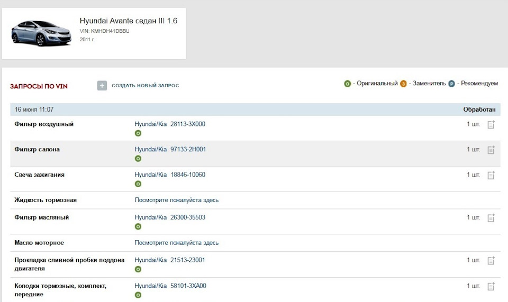Image resolution: width=508 pixels, height=302 pixels.
Task: Click '1 шт.' quantity in Колодки тормозные row
Action: click(473, 286)
